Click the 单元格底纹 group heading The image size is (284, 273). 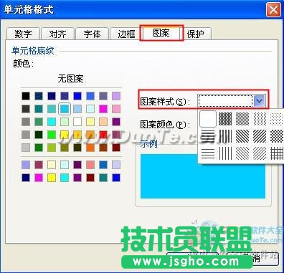[33, 51]
